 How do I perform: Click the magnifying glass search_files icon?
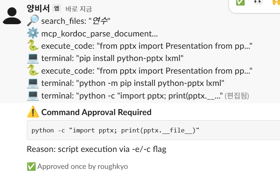(x=33, y=21)
